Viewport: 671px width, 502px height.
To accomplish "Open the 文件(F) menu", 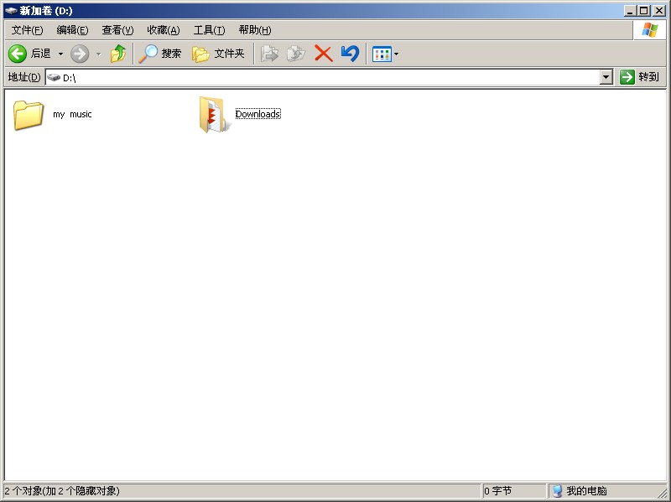I will (28, 30).
